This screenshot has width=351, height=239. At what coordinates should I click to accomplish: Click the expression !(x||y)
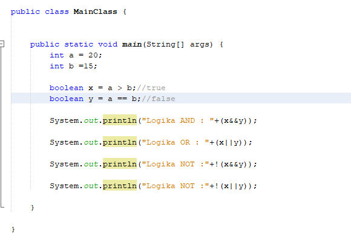click(231, 186)
